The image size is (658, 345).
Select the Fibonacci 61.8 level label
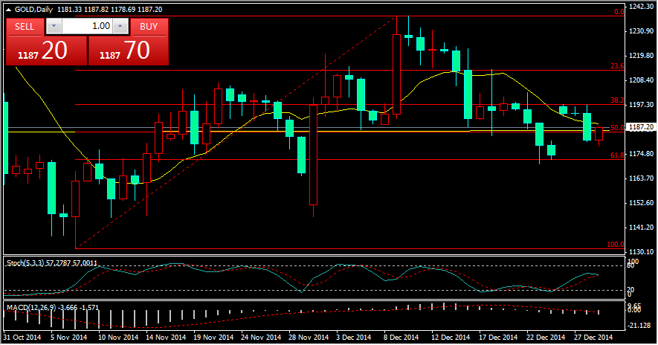(616, 155)
